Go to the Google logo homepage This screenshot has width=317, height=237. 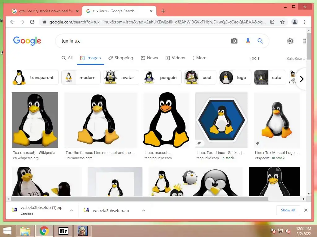point(27,41)
